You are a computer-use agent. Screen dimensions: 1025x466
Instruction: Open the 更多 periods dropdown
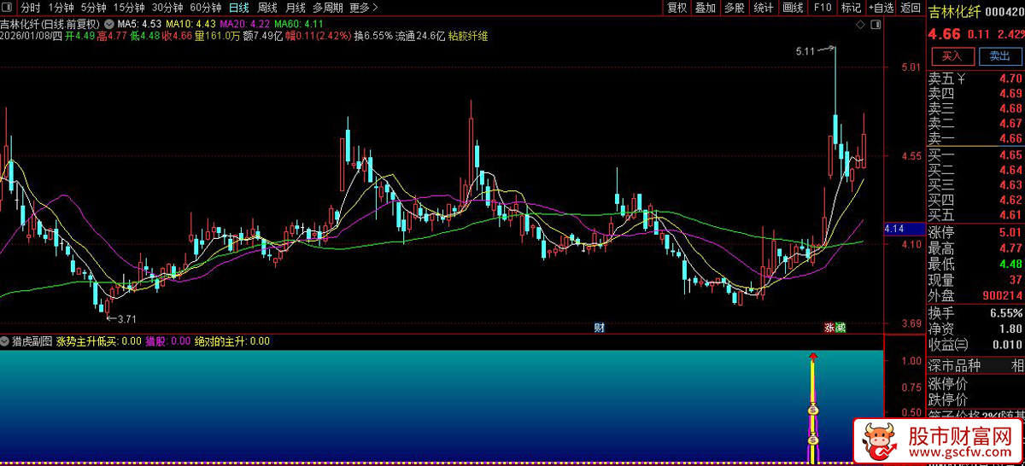coord(363,8)
